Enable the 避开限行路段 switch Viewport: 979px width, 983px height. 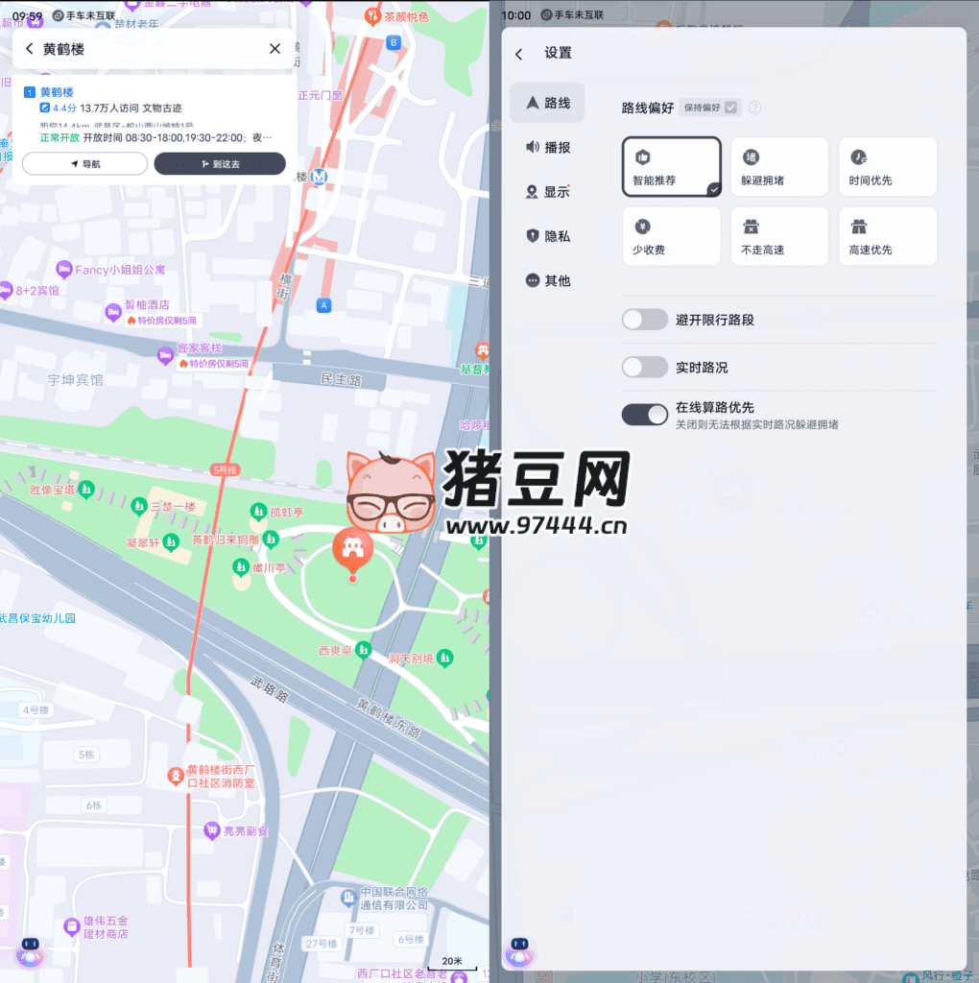coord(644,319)
